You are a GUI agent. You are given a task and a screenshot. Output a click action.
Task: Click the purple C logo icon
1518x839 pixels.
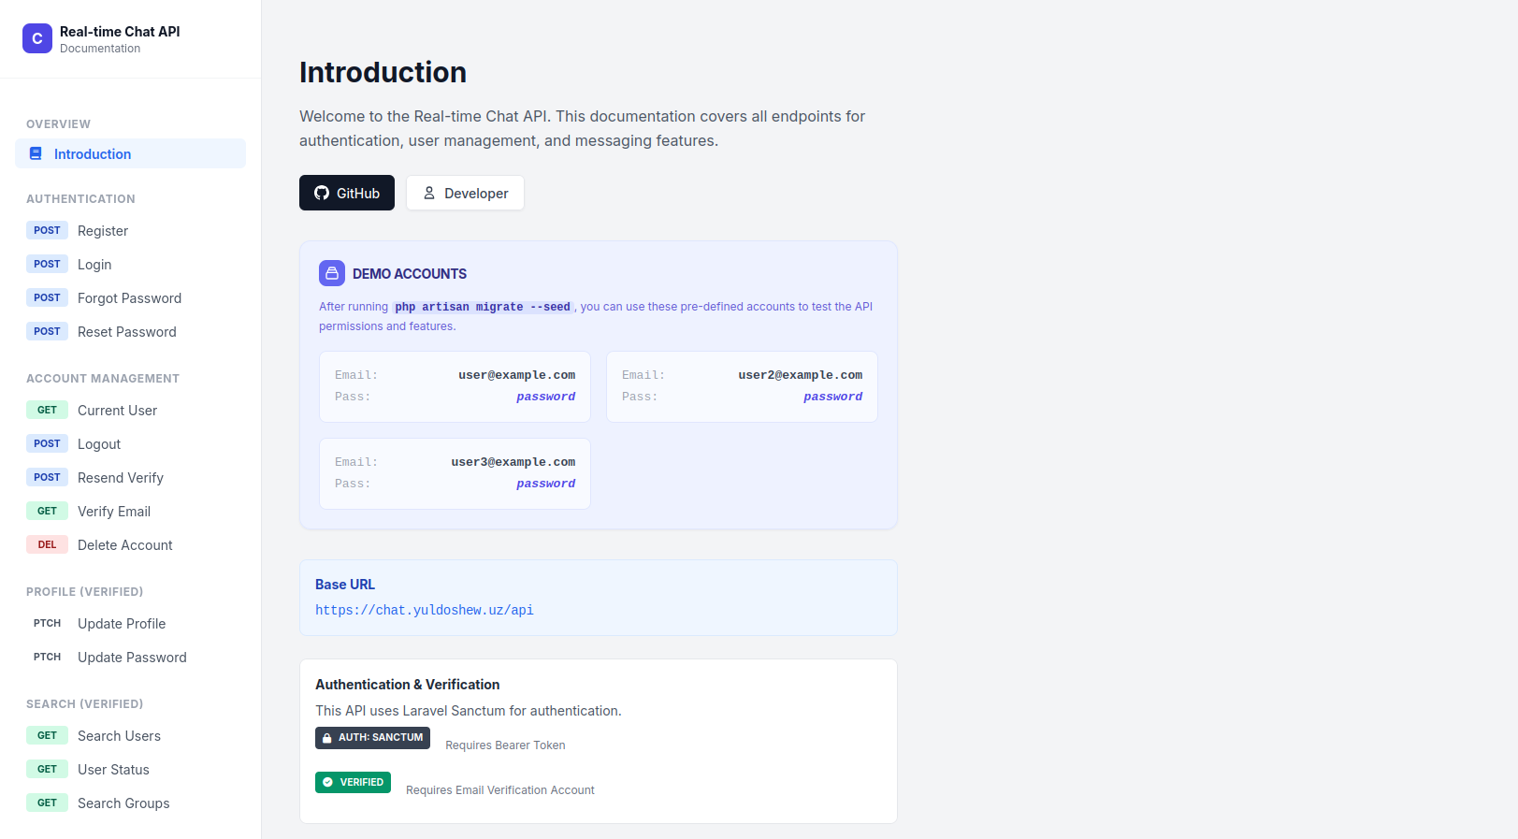pos(37,38)
